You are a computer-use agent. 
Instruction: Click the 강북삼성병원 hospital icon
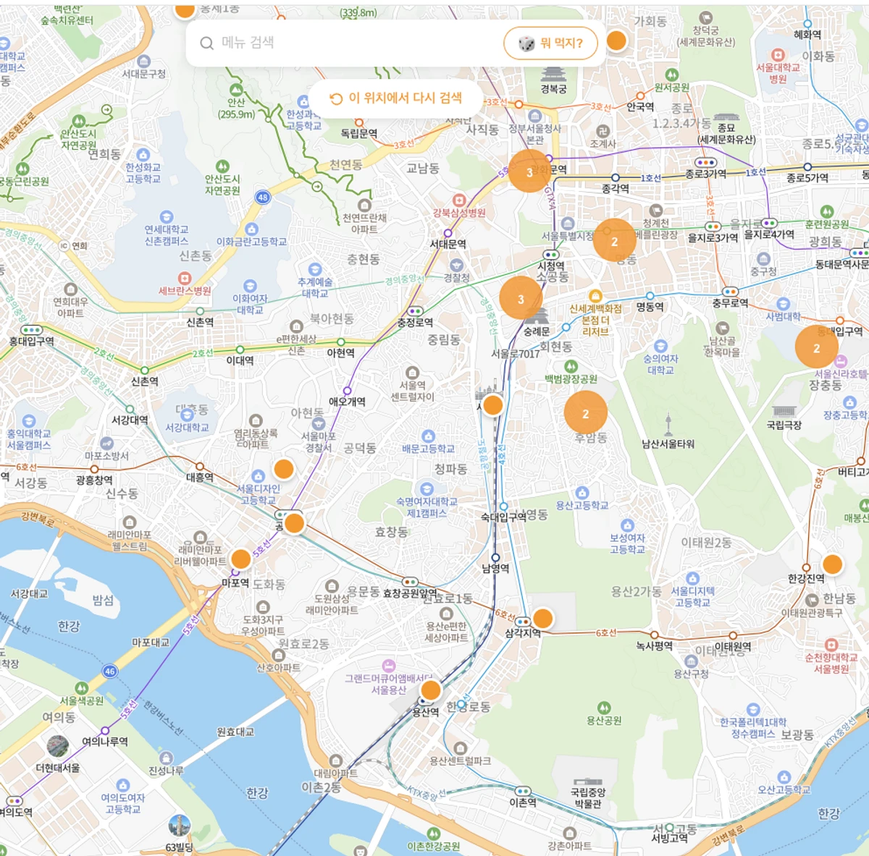[x=458, y=200]
